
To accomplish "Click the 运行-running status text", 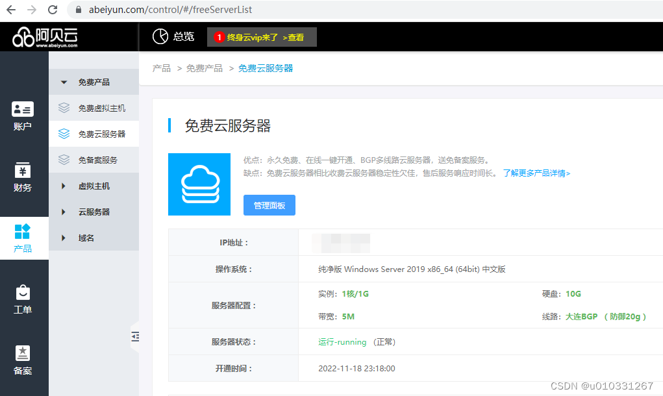I will pos(342,342).
